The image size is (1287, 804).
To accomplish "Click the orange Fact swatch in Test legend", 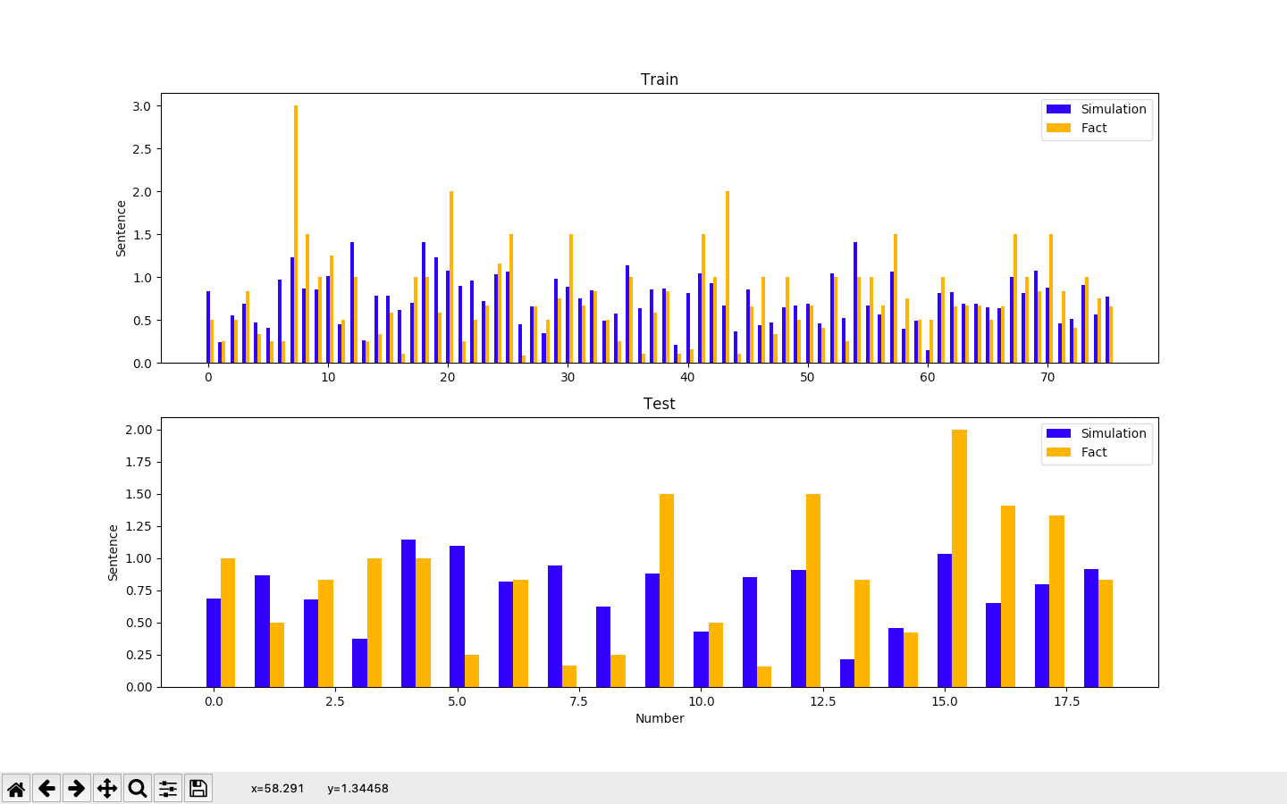I will 1058,452.
